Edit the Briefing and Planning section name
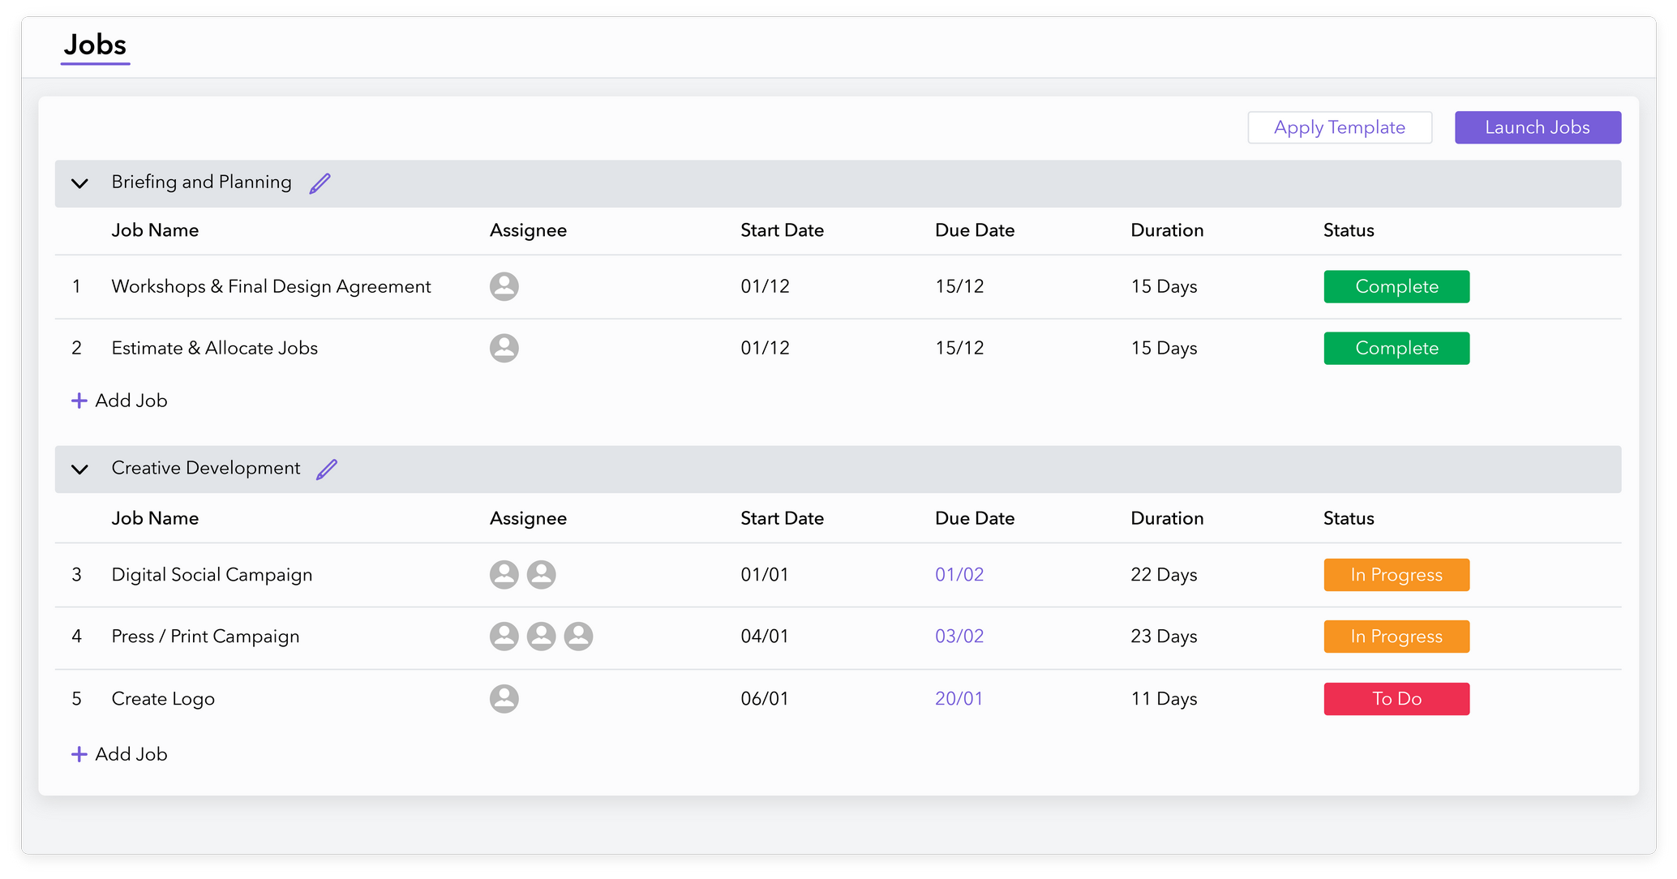This screenshot has height=879, width=1677. coord(320,183)
